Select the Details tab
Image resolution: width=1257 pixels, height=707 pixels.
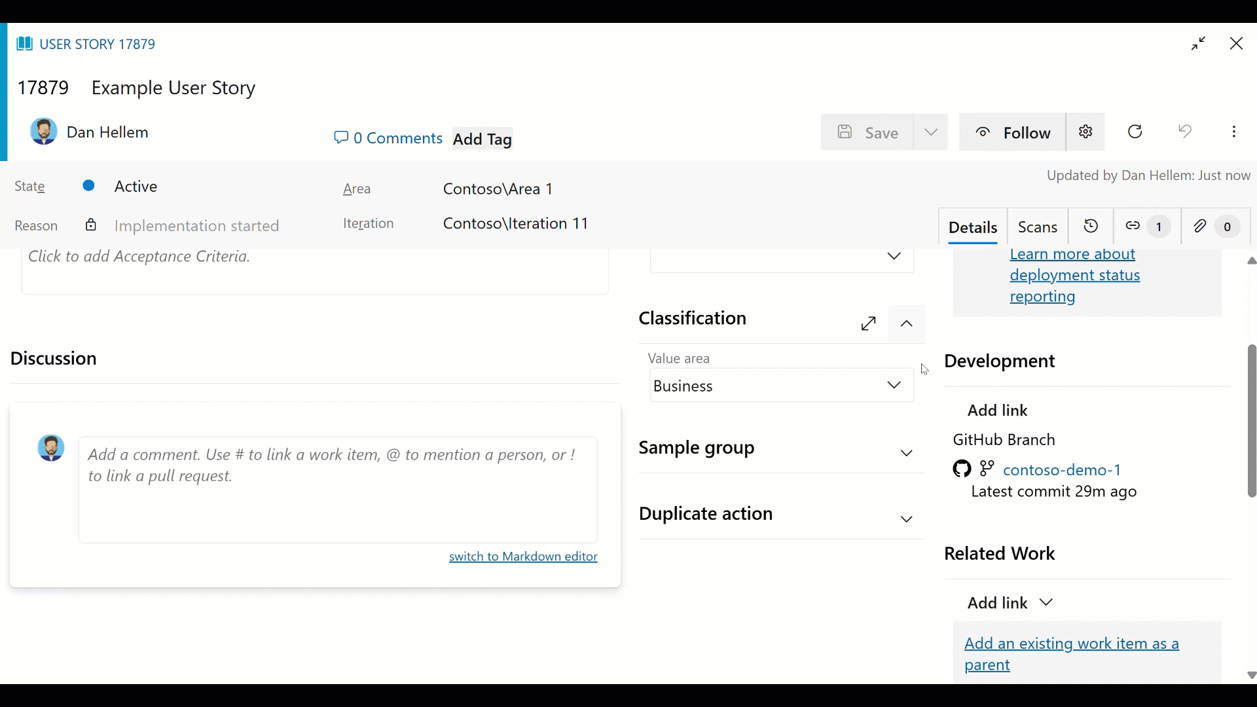[973, 228]
